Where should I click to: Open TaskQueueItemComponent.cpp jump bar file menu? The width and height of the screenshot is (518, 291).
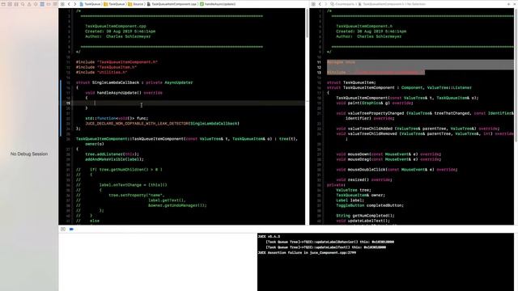point(172,4)
